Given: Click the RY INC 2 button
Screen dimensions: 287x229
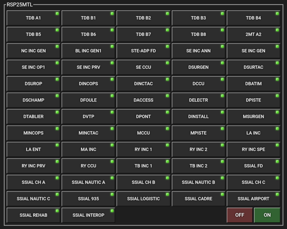Looking at the screenshot, I should point(198,149).
